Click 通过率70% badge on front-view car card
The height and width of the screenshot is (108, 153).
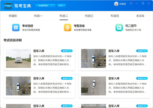click(x=67, y=51)
